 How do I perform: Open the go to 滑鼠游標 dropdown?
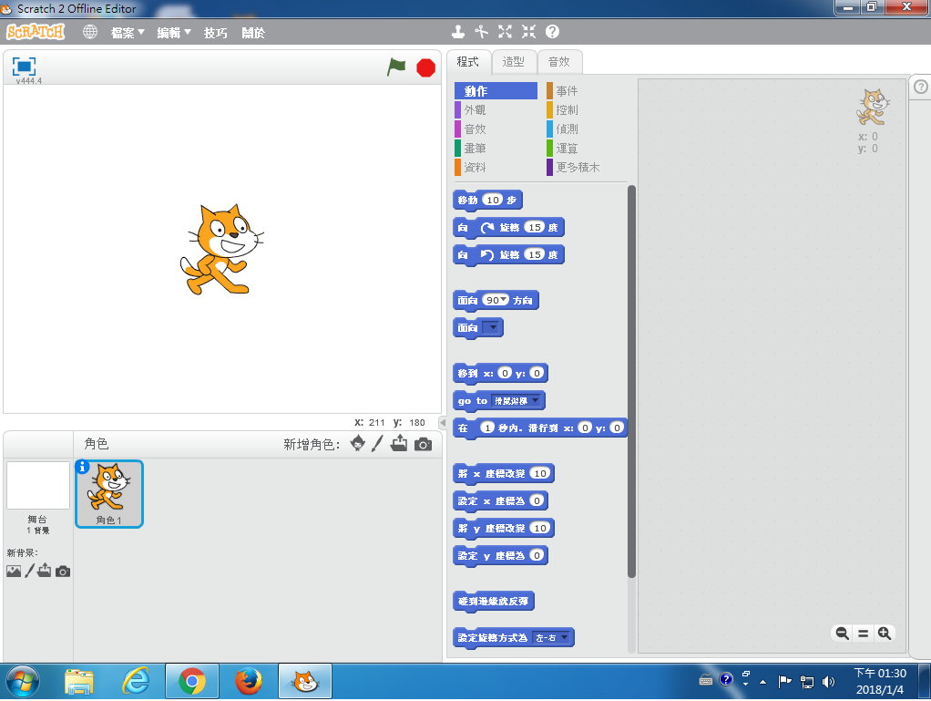click(517, 400)
